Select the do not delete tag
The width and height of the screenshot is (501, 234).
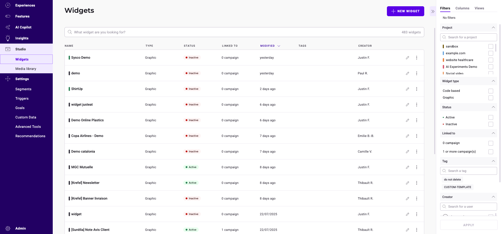(452, 179)
